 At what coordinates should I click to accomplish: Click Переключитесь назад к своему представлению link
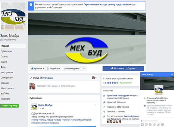coord(108,4)
